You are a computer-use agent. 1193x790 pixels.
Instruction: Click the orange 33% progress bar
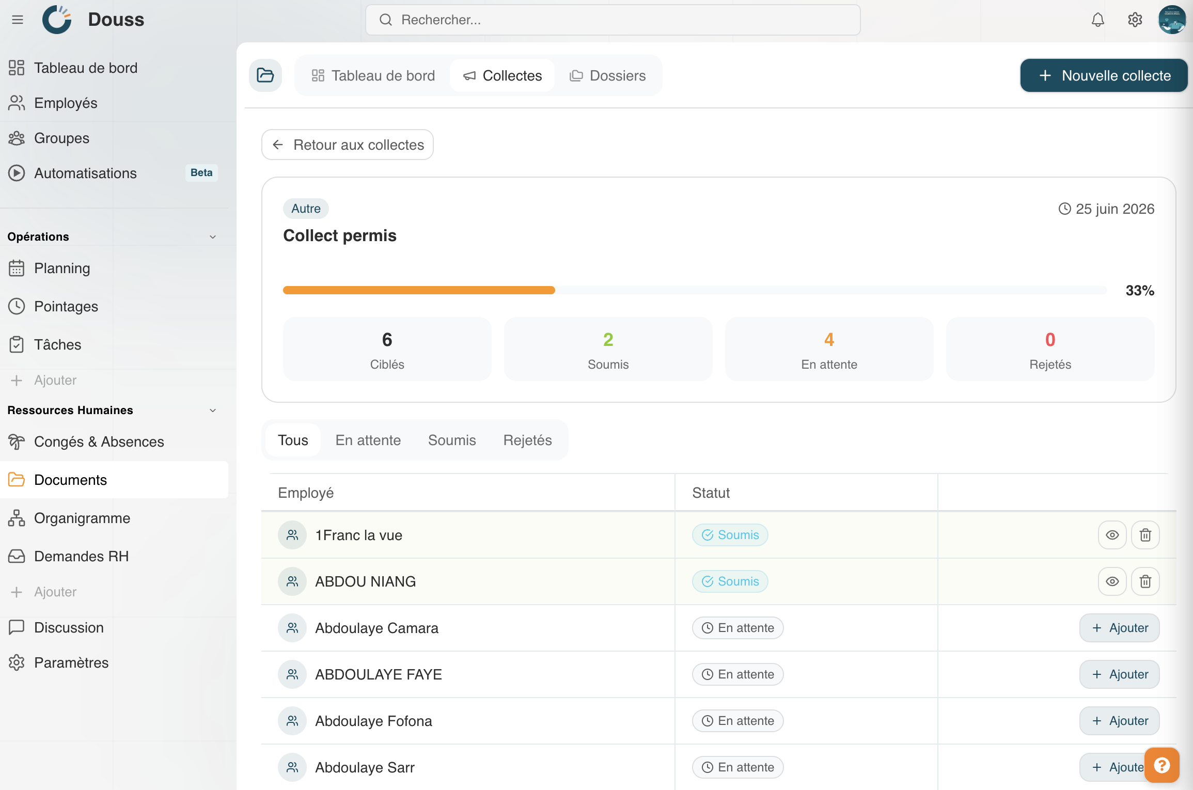pyautogui.click(x=419, y=290)
